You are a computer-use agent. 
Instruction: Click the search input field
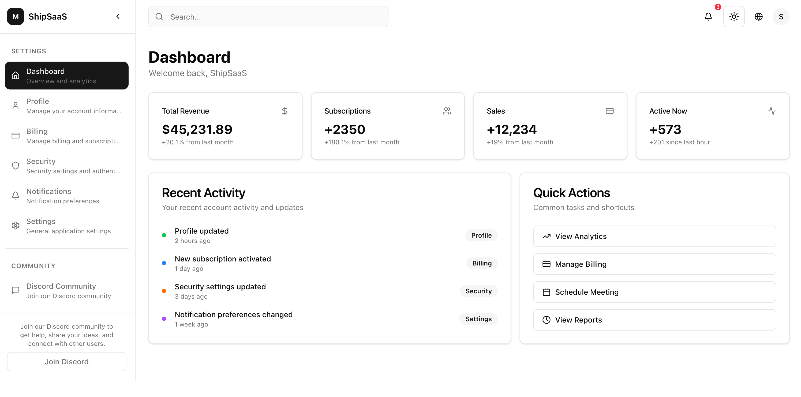(x=268, y=17)
